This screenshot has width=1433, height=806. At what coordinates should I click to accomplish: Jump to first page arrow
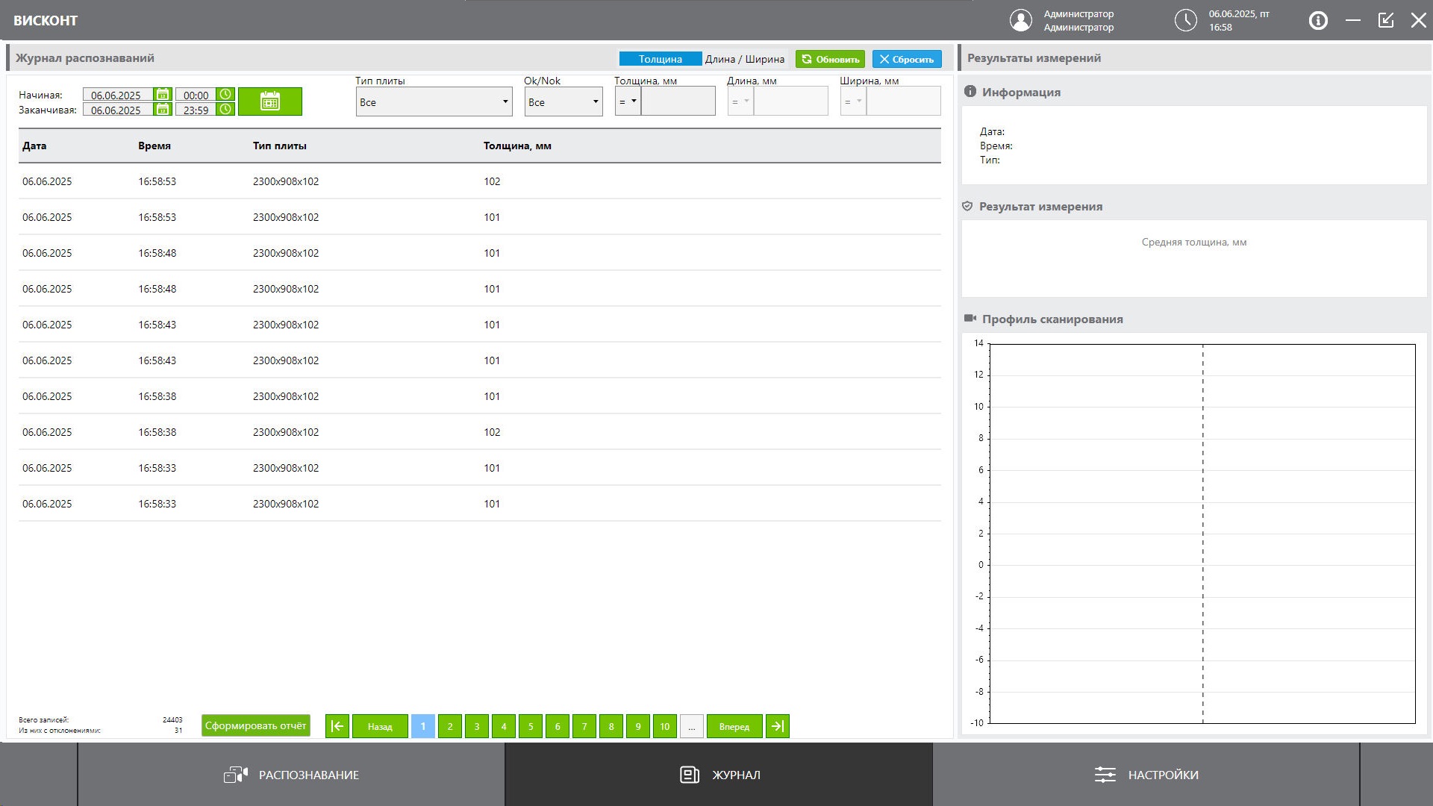click(x=337, y=726)
